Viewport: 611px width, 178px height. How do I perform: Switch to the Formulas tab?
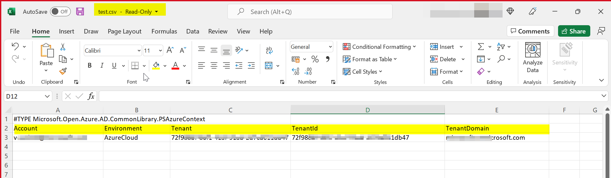[164, 31]
